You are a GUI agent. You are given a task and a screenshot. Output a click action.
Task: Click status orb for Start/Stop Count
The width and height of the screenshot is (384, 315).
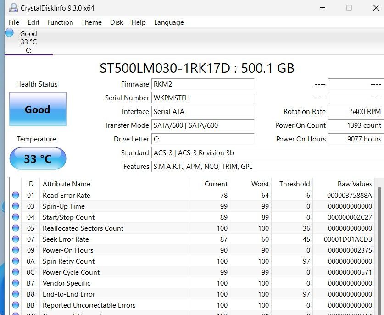[x=16, y=217]
